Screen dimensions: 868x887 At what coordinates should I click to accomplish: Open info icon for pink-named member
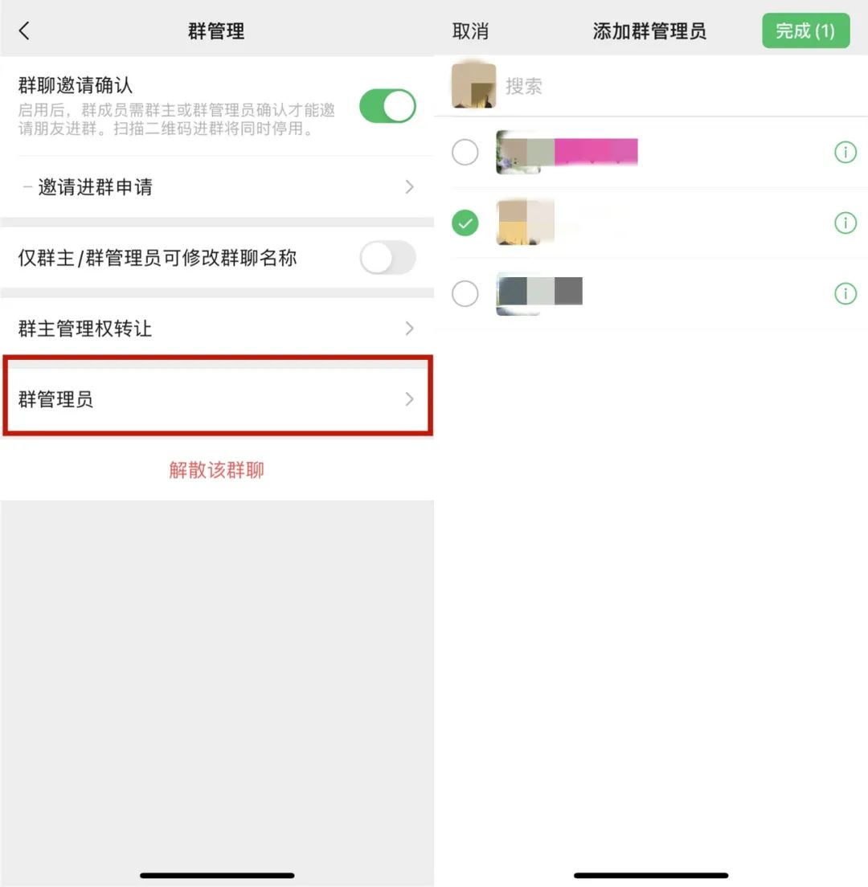pos(845,152)
